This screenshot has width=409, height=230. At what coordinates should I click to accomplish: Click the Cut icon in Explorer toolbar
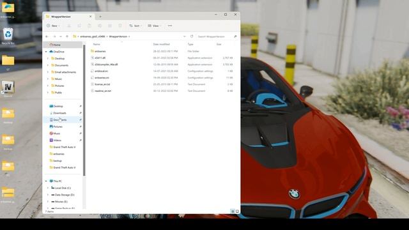69,26
